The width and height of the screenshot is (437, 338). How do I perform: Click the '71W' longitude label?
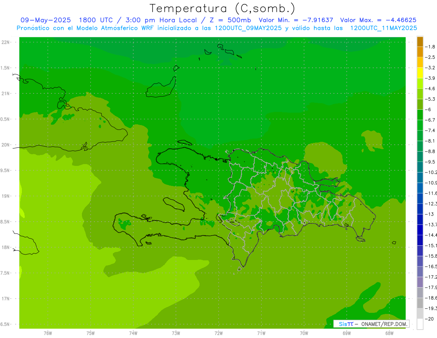(x=261, y=333)
